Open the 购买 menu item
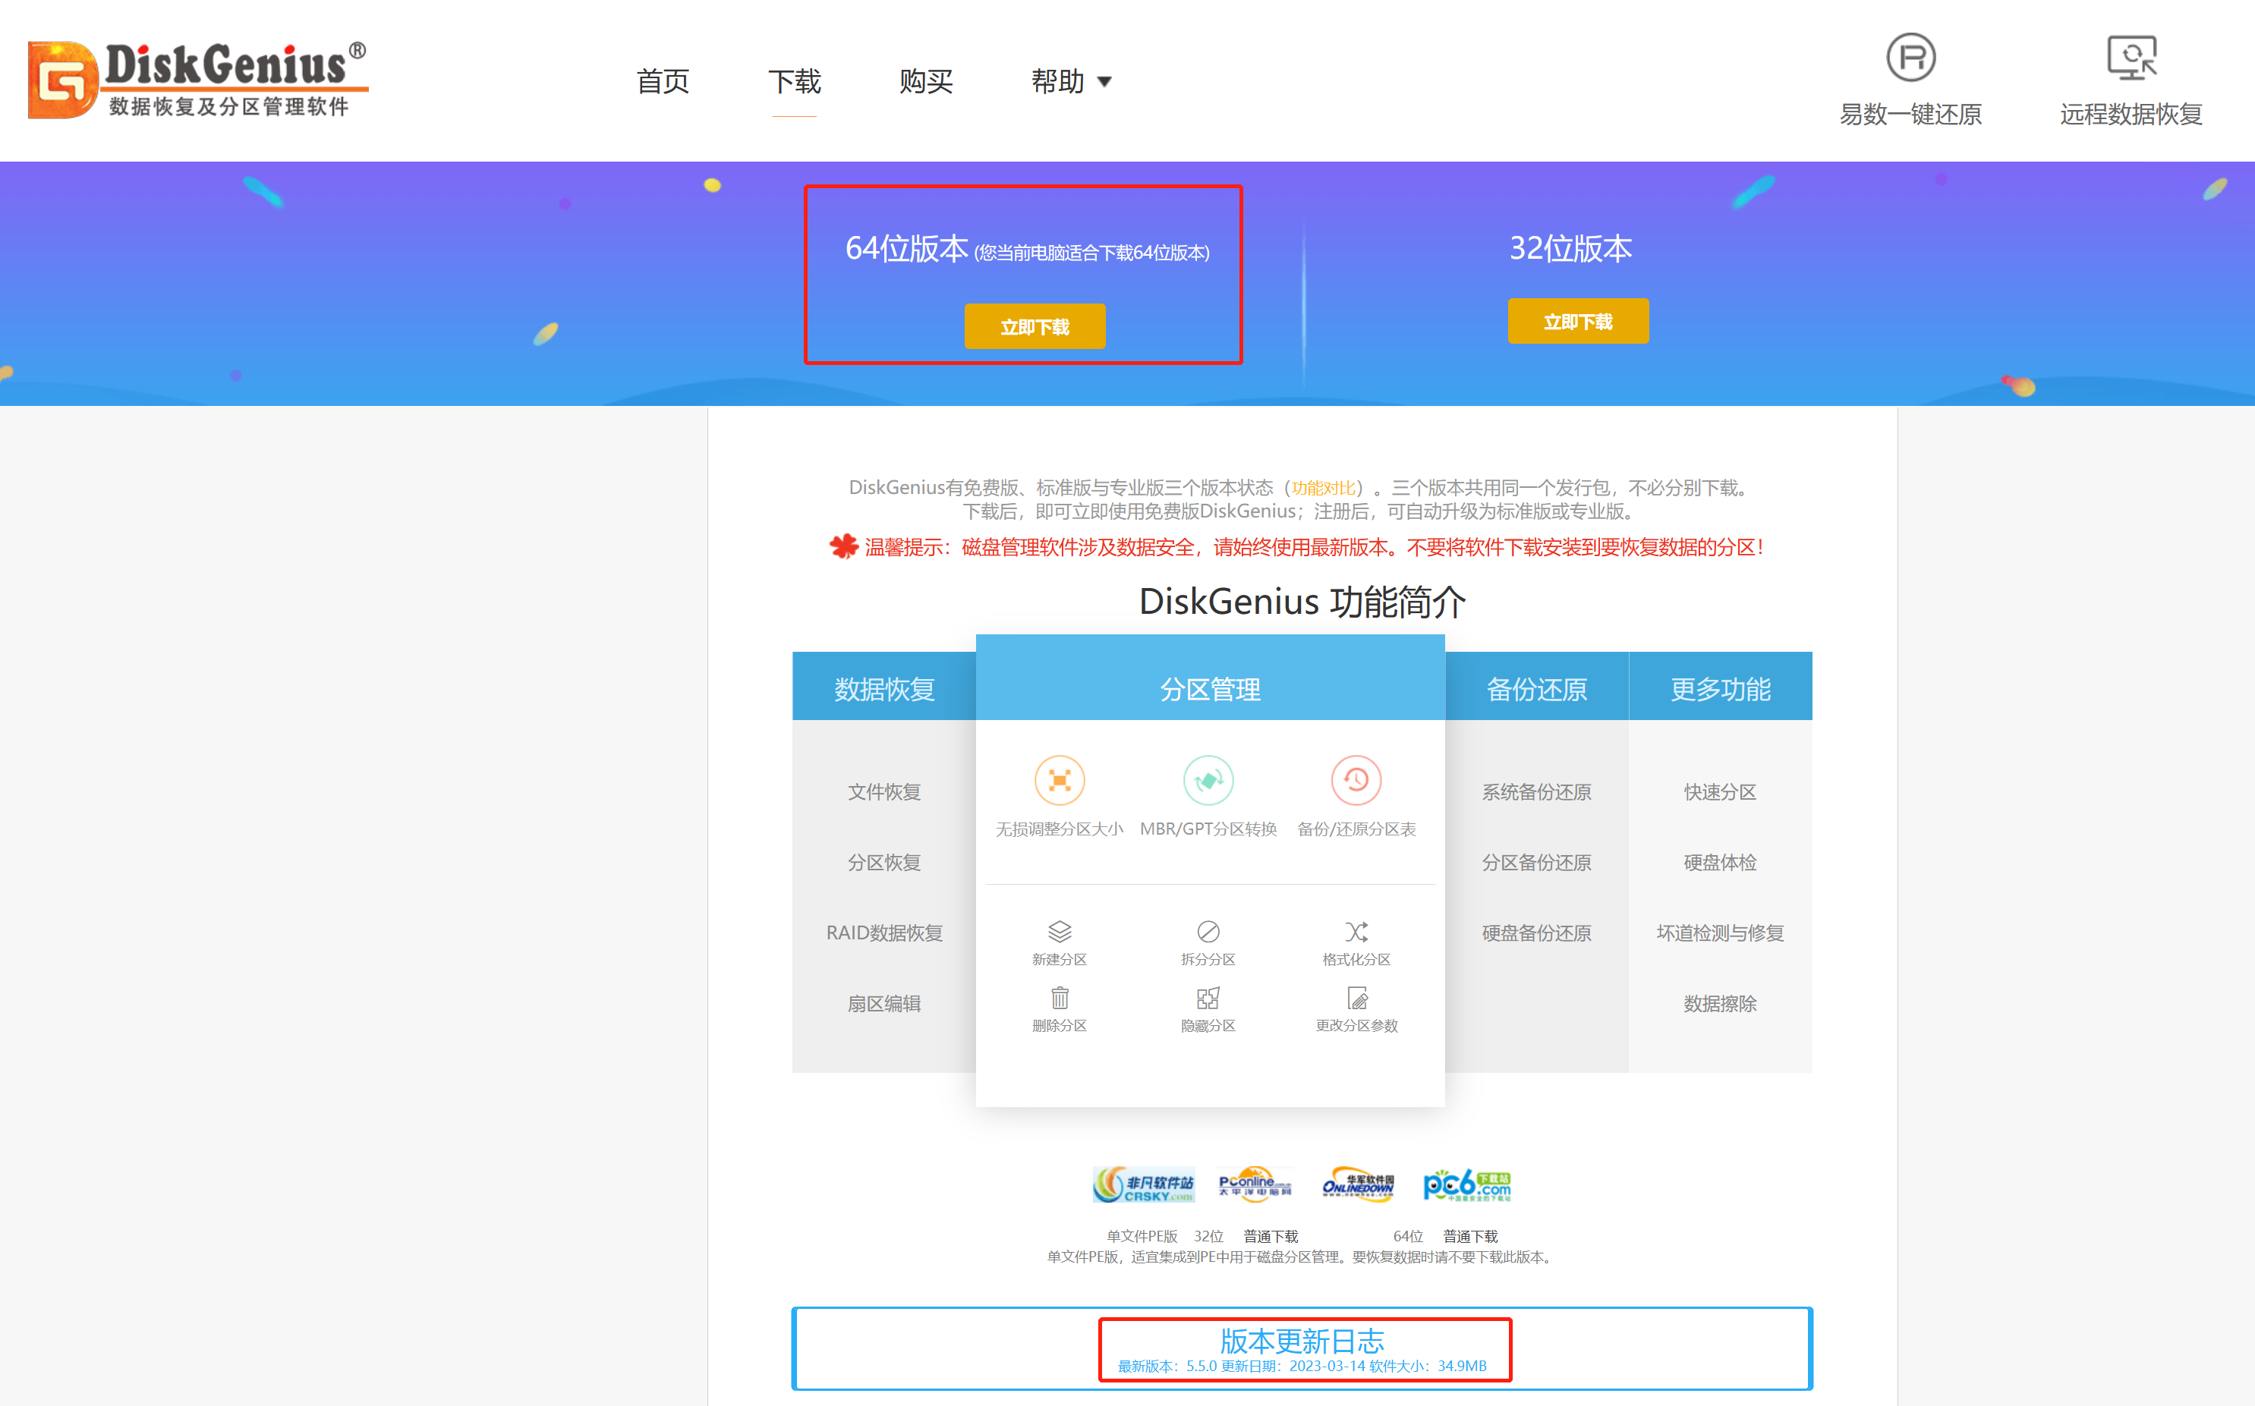 925,82
